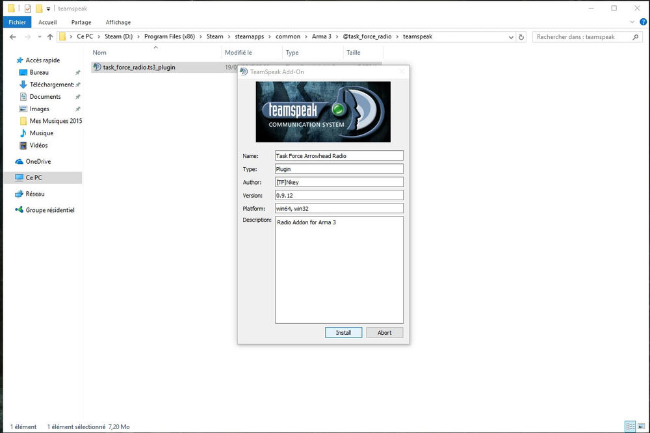
Task: Click the new folder icon in quick access toolbar
Action: coord(39,8)
